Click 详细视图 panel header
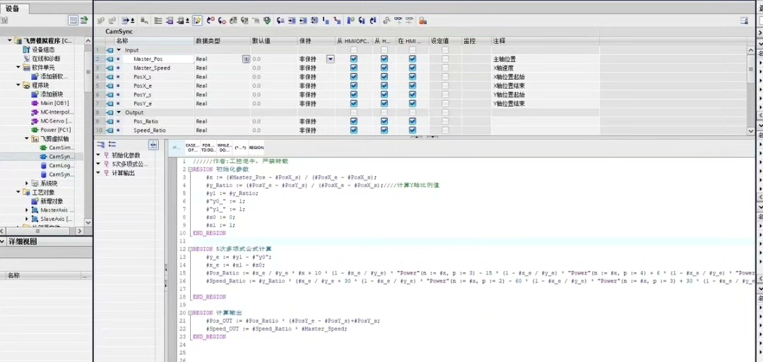763x362 pixels. [x=46, y=241]
